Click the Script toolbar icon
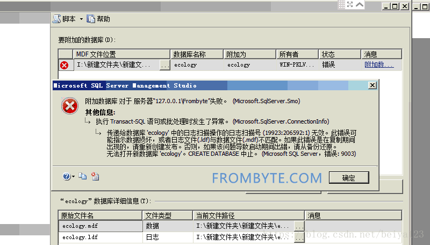Screen dimensions: 430x245 (57, 19)
